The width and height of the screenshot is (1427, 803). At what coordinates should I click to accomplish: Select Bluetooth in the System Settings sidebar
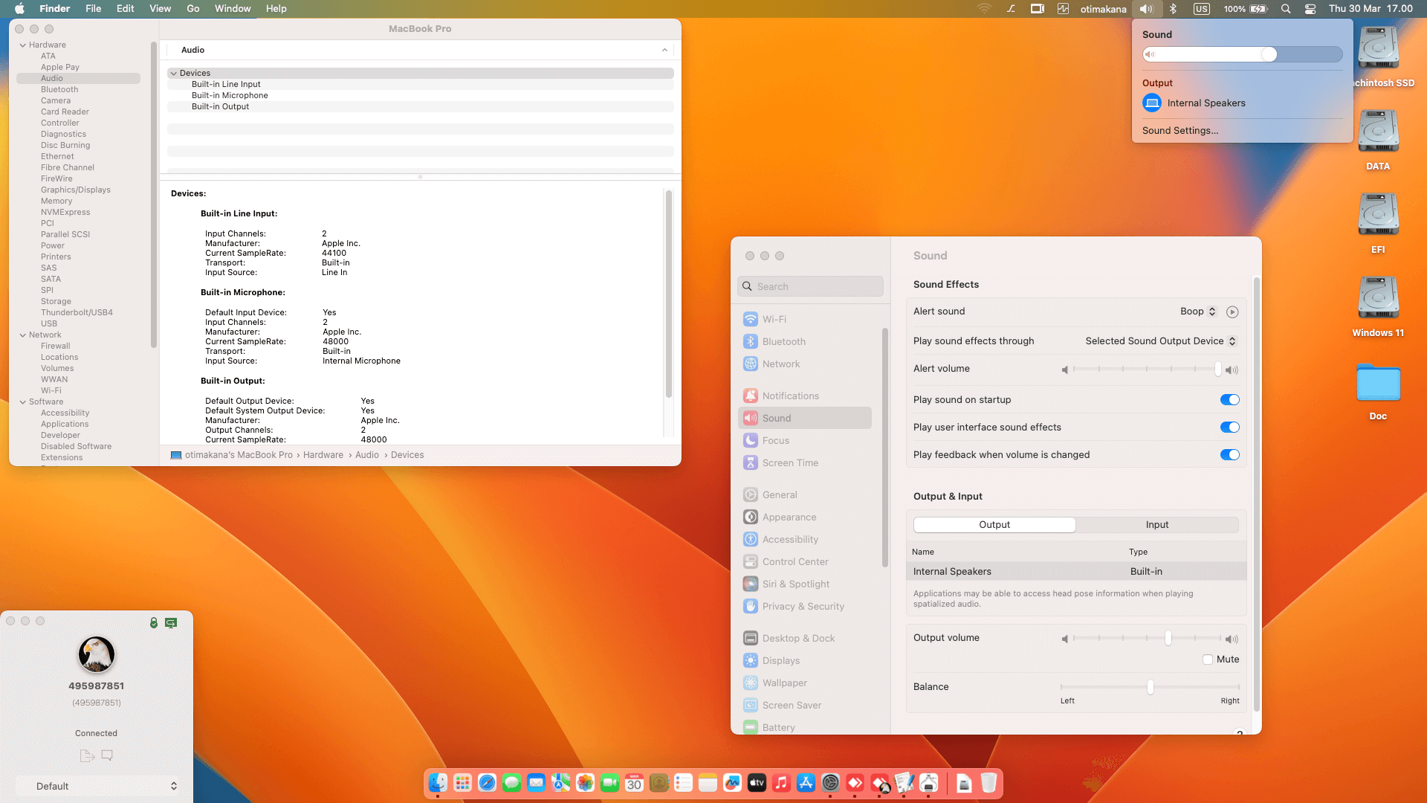(x=784, y=341)
